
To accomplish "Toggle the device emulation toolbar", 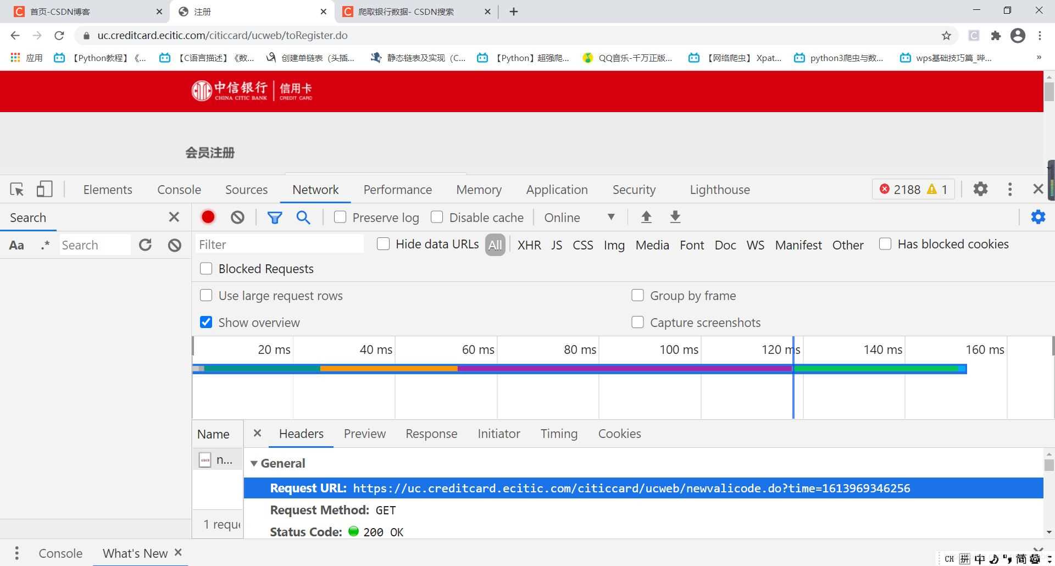I will (x=44, y=189).
